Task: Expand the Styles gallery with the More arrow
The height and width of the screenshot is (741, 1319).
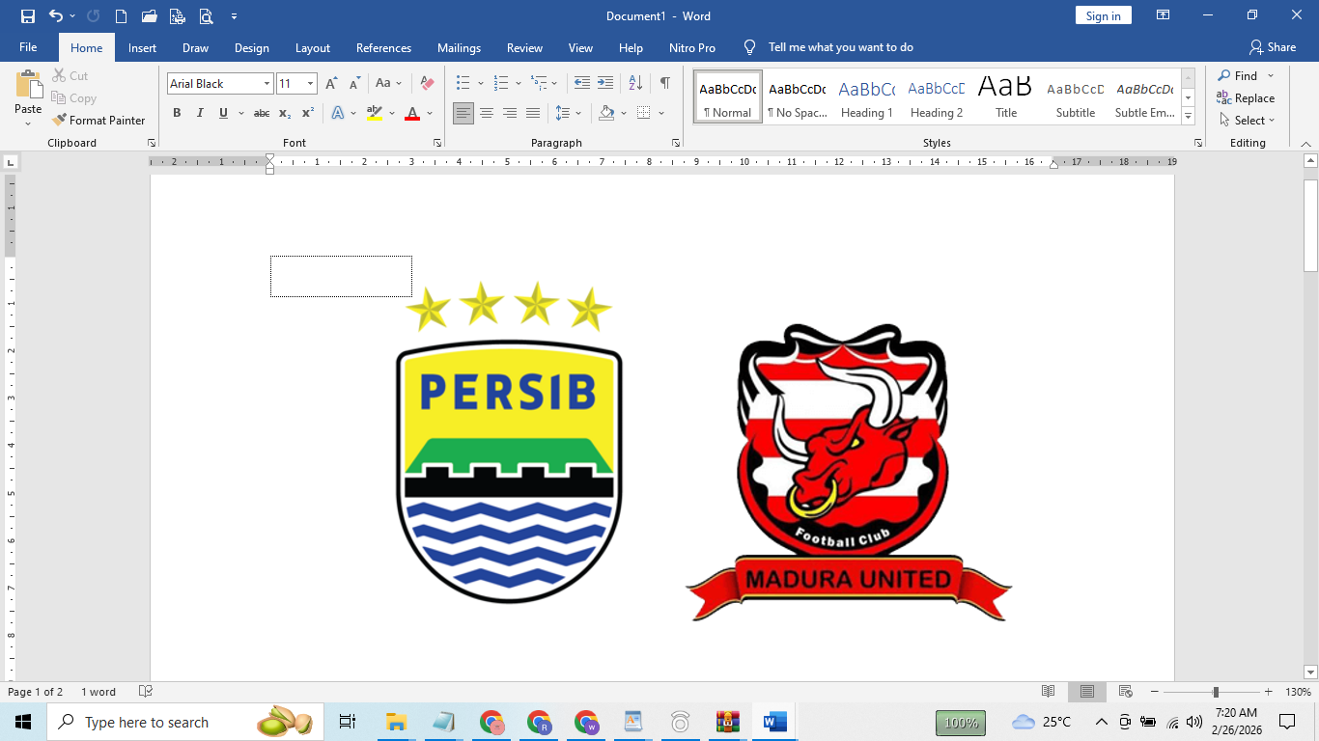Action: tap(1189, 117)
